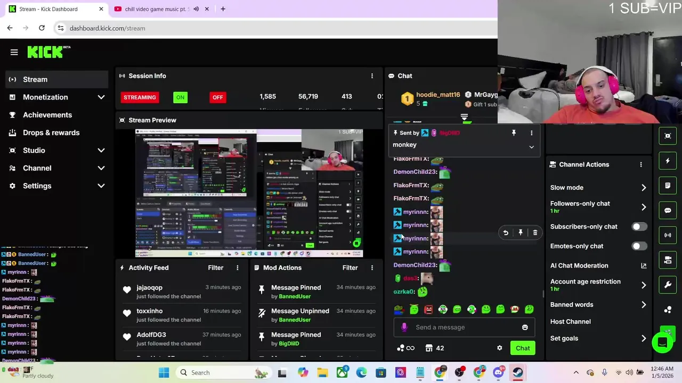
Task: Toggle Emotes-only chat switch
Action: [x=639, y=246]
